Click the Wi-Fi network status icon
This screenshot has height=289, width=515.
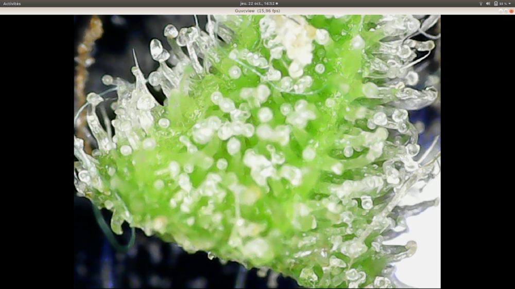click(x=481, y=4)
